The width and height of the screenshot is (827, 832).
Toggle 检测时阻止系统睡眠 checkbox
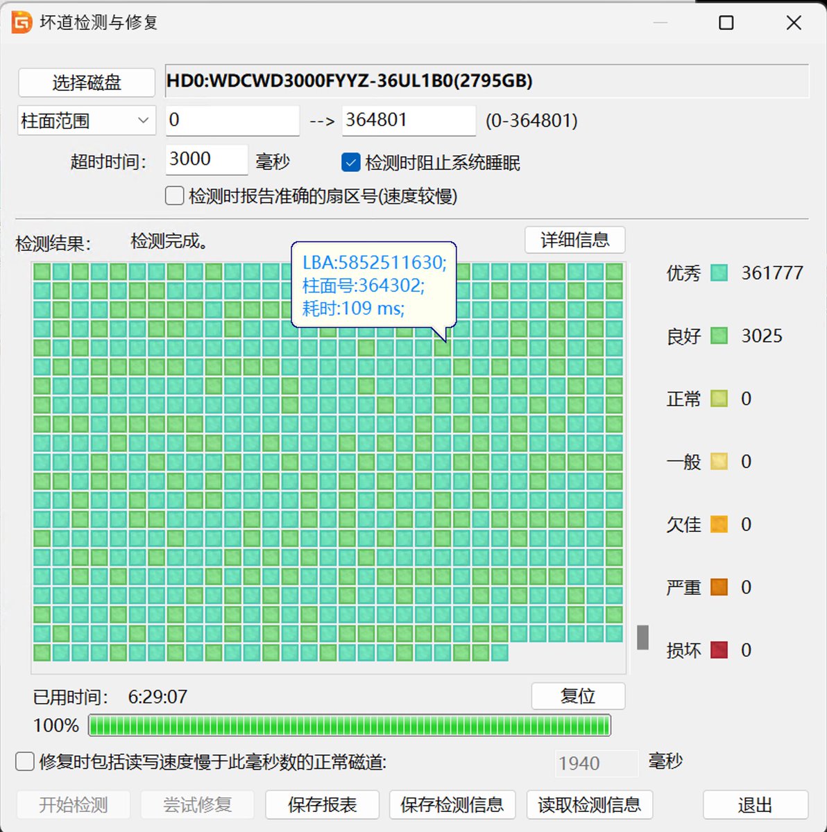point(350,163)
